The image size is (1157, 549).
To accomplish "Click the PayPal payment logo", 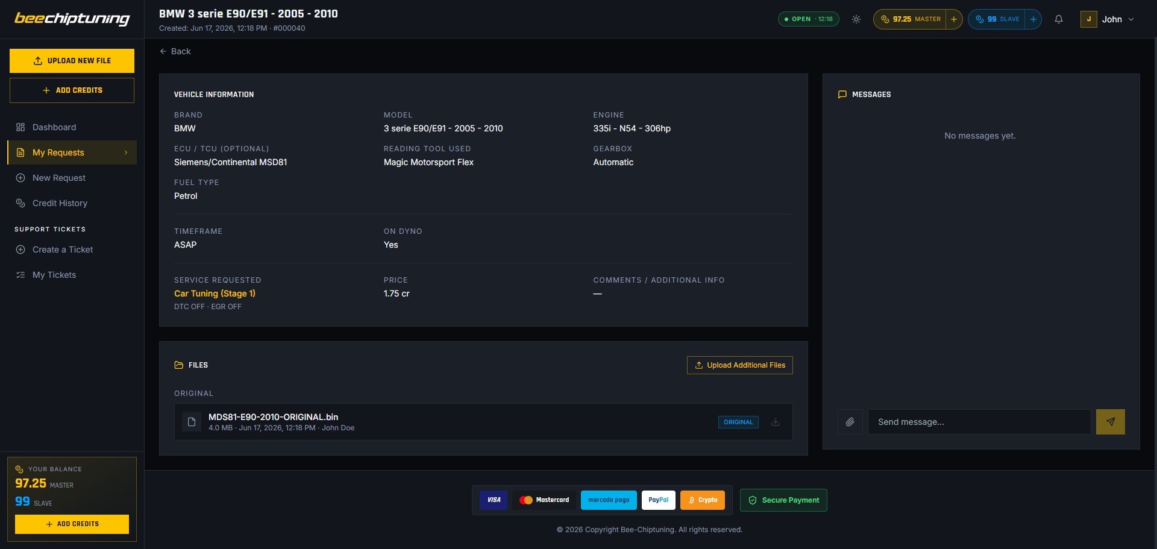I will [658, 500].
